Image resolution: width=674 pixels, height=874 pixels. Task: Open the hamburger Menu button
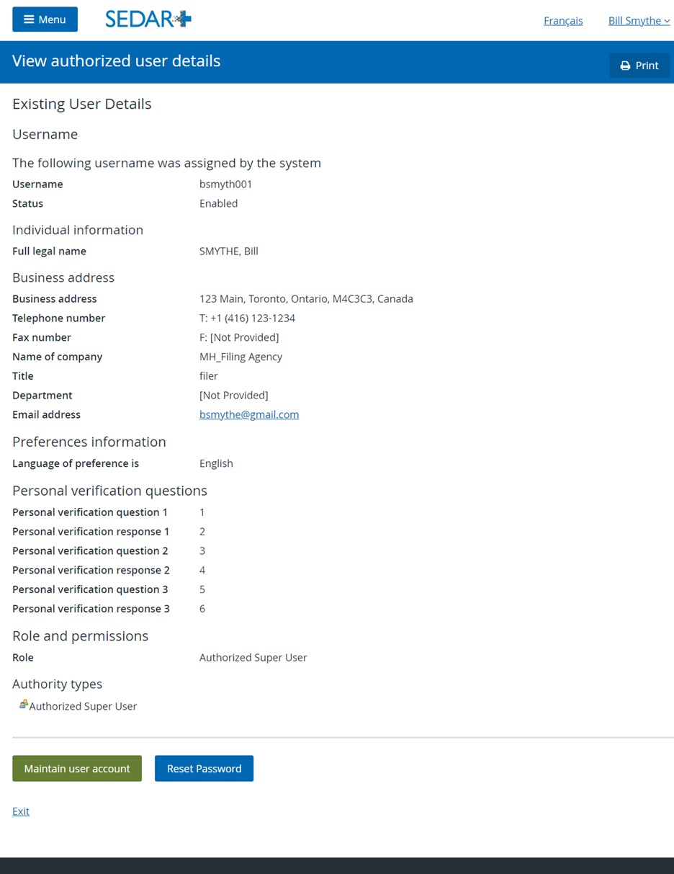tap(45, 19)
